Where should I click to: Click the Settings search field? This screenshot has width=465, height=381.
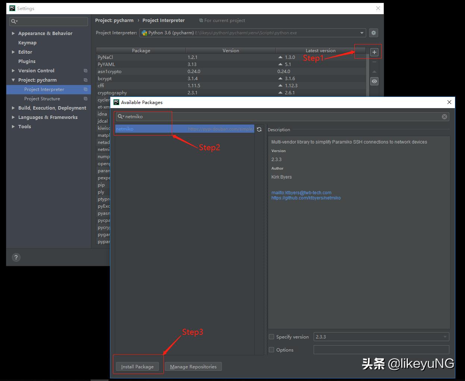(x=48, y=21)
